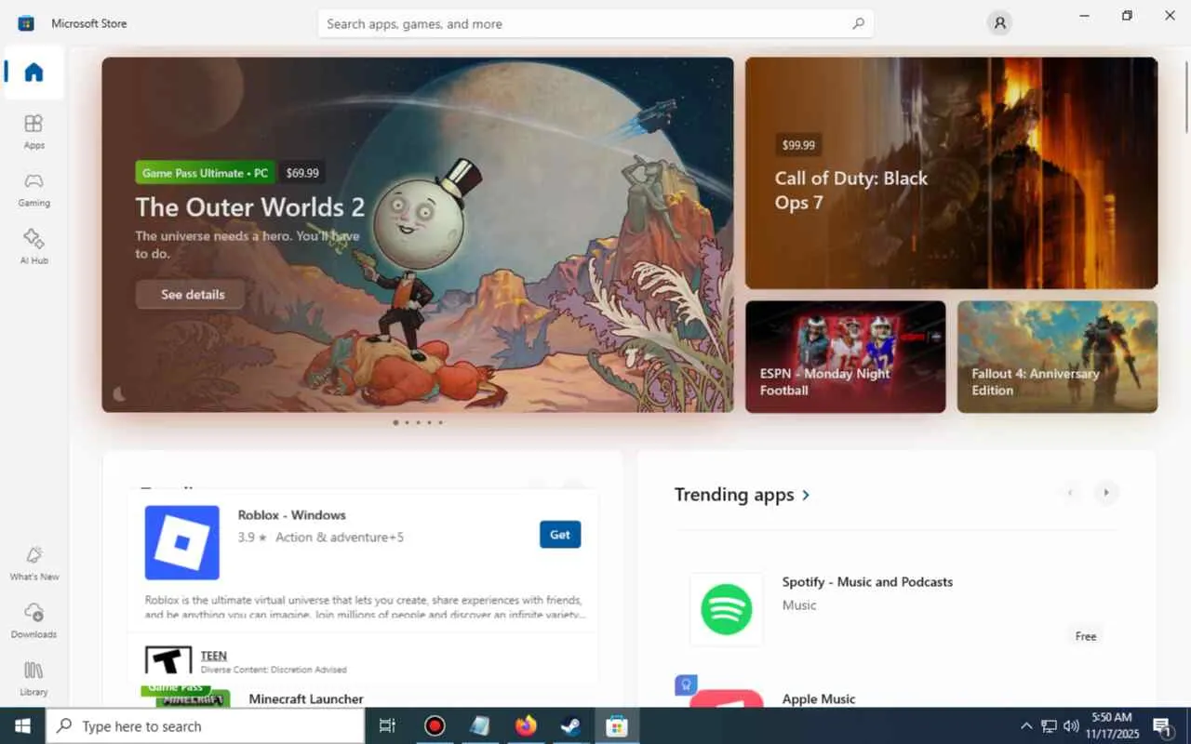The height and width of the screenshot is (744, 1191).
Task: Click the Spotify app icon
Action: pyautogui.click(x=726, y=609)
